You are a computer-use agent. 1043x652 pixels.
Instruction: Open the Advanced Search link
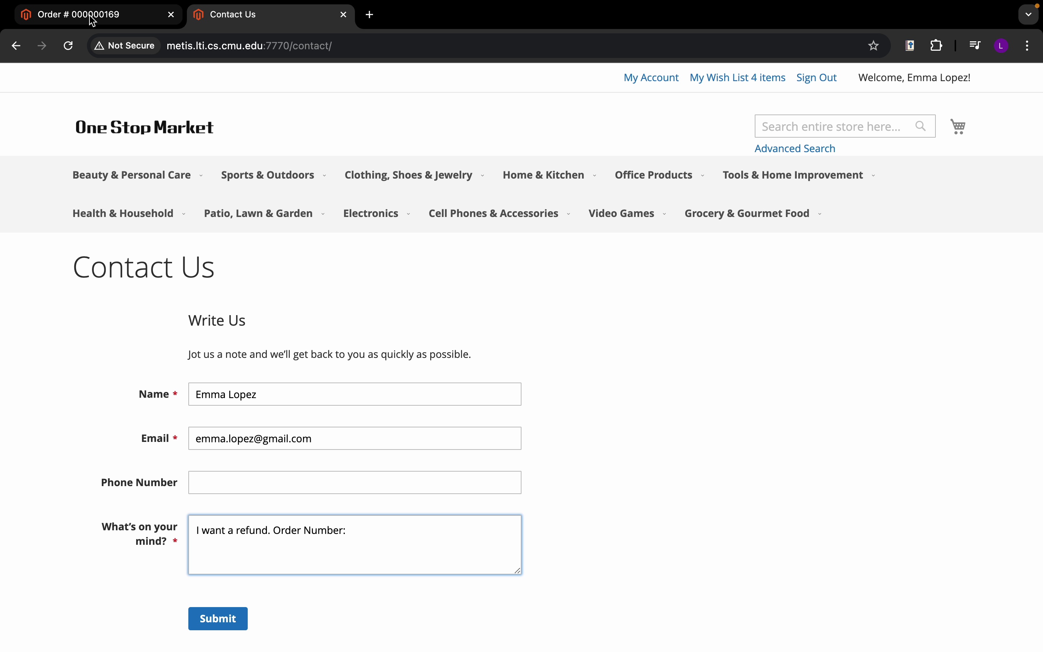point(794,149)
